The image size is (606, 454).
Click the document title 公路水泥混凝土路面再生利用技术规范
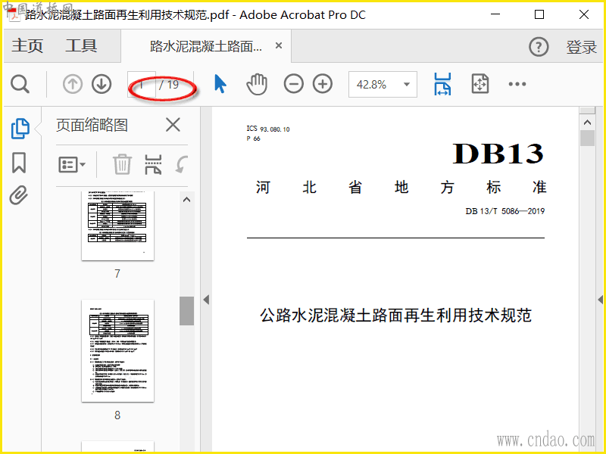pyautogui.click(x=395, y=315)
